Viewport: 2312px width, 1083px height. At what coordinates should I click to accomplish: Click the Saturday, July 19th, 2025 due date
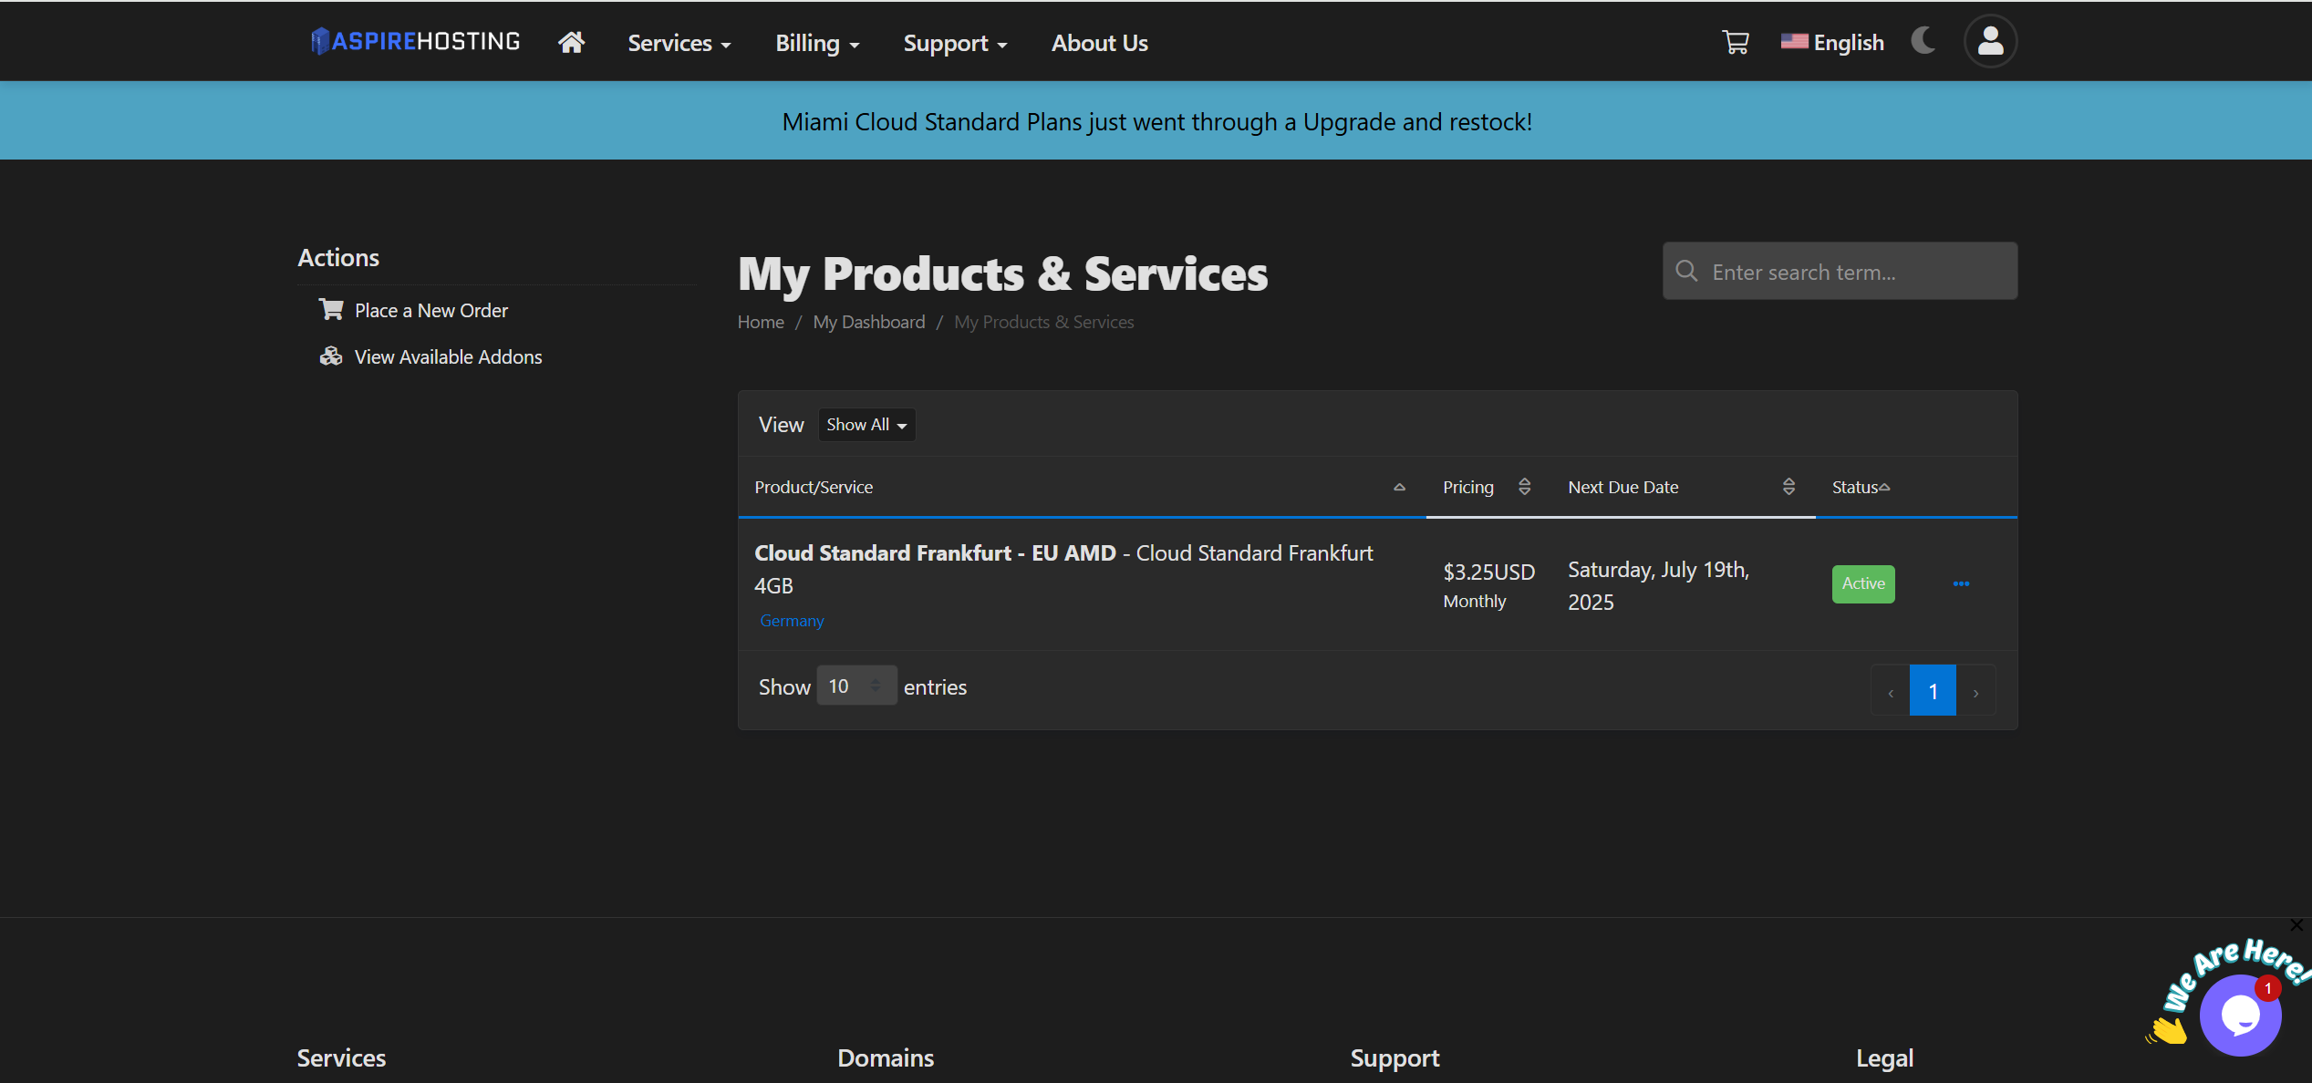1658,586
